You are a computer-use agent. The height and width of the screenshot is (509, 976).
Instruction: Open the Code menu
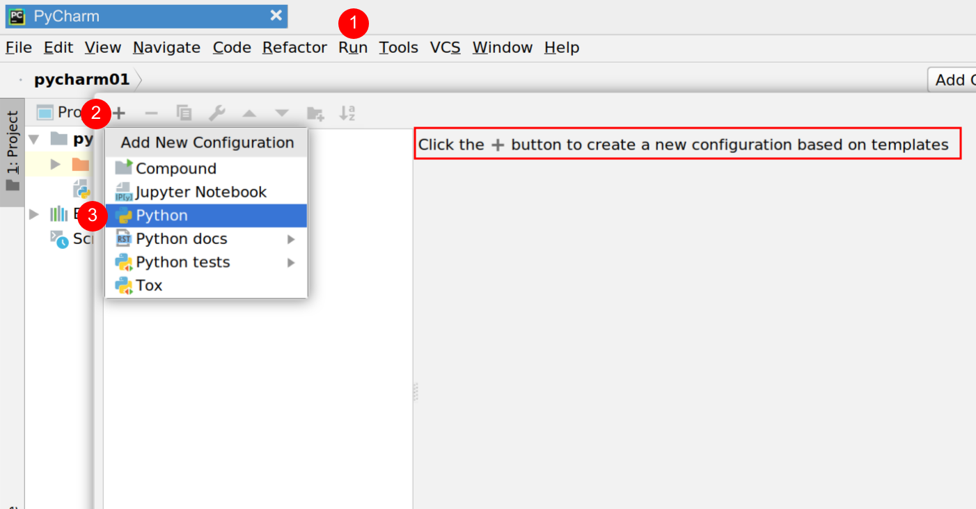tap(232, 47)
